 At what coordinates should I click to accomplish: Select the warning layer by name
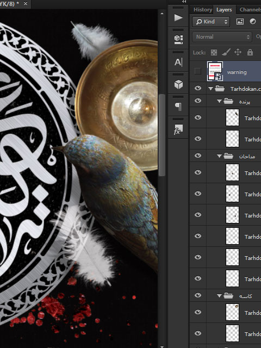pos(237,72)
